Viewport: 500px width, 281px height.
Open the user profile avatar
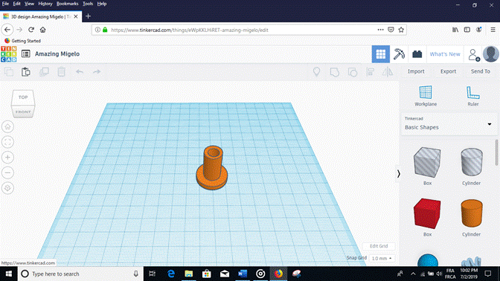point(491,54)
